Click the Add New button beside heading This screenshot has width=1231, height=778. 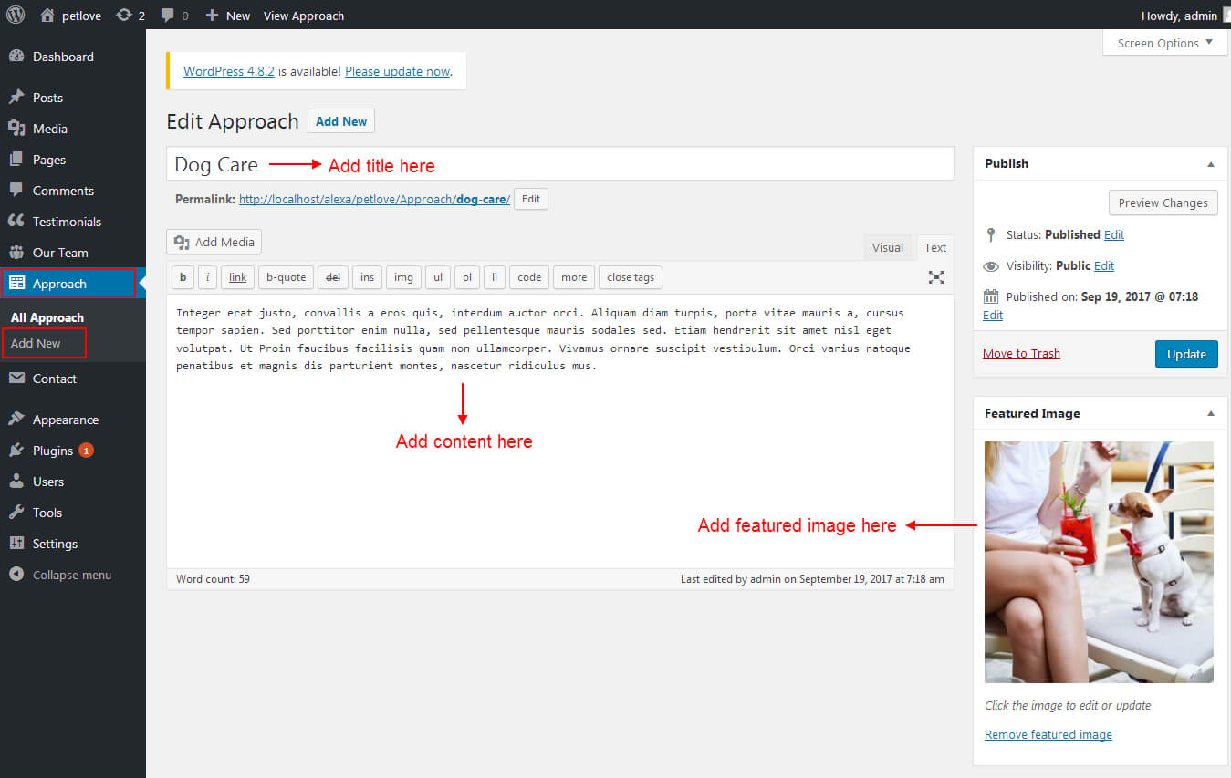pyautogui.click(x=341, y=121)
